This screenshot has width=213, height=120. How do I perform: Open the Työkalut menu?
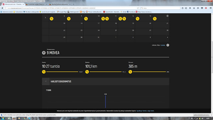(38, 1)
